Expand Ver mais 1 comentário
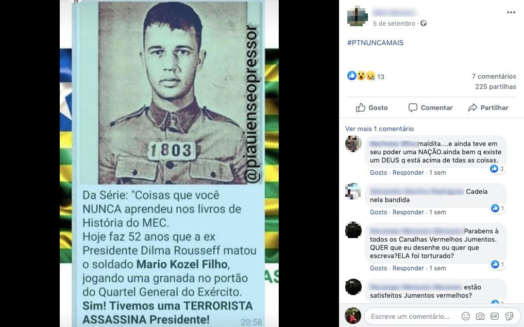524x327 pixels. (379, 129)
